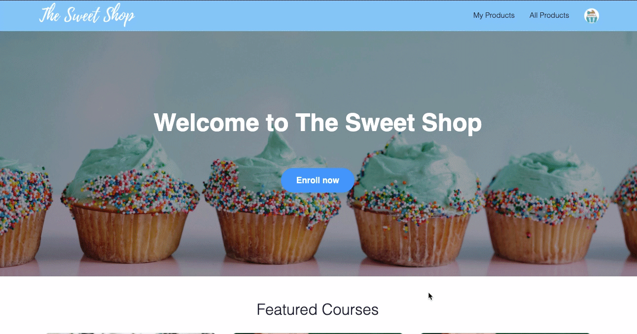
Task: Open the cupcake profile avatar menu
Action: click(591, 16)
